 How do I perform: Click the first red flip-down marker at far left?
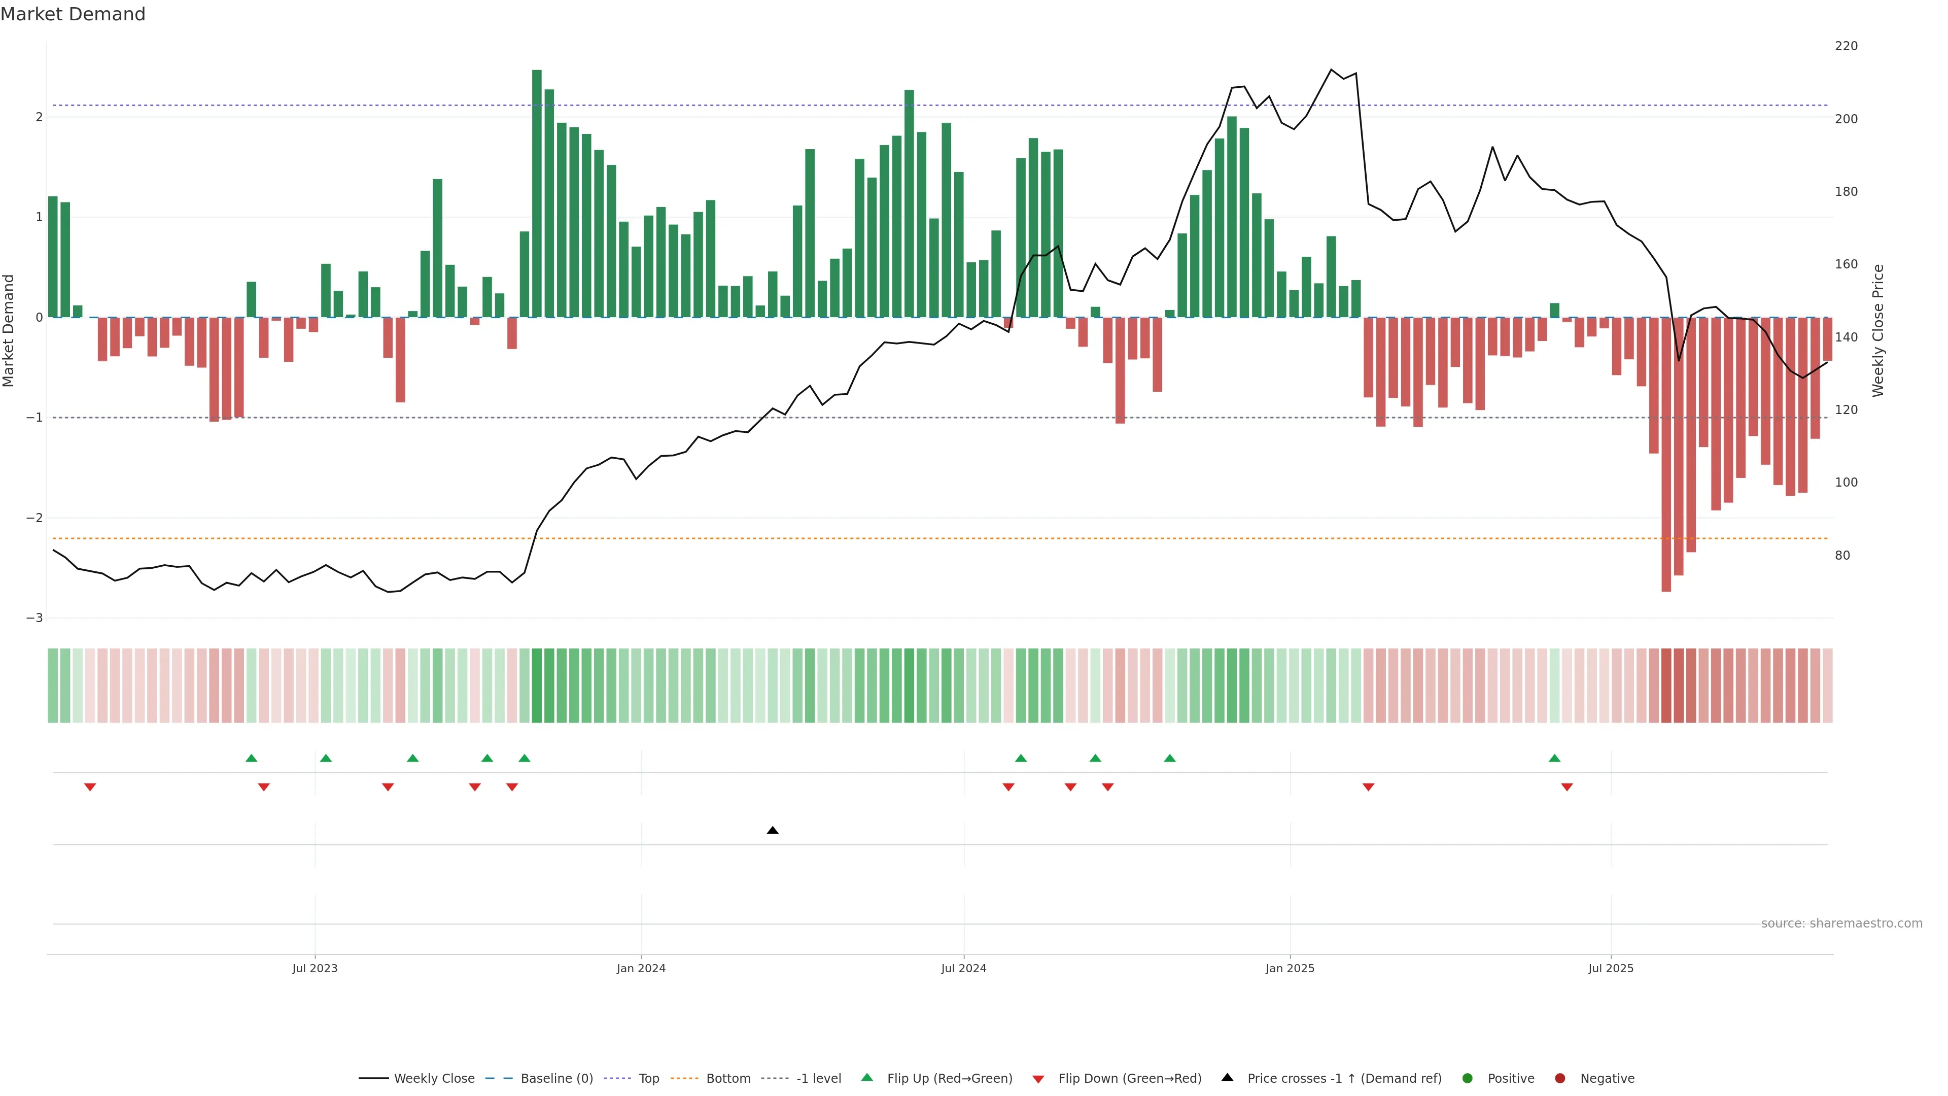[90, 787]
